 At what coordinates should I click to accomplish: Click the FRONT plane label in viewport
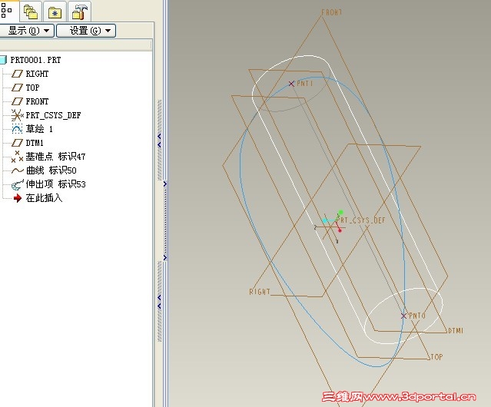point(331,12)
